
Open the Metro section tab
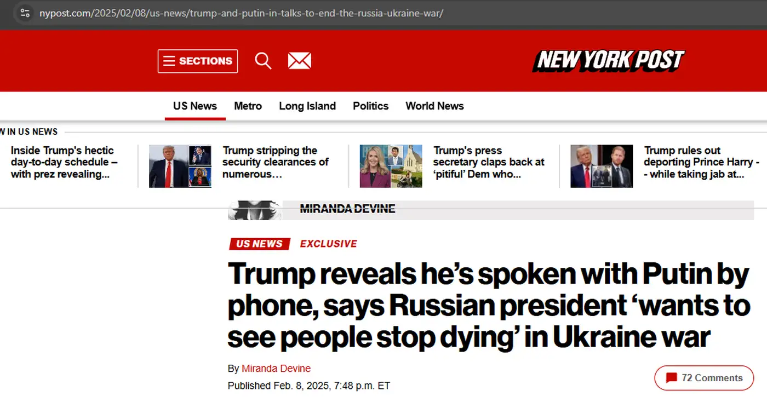(248, 106)
